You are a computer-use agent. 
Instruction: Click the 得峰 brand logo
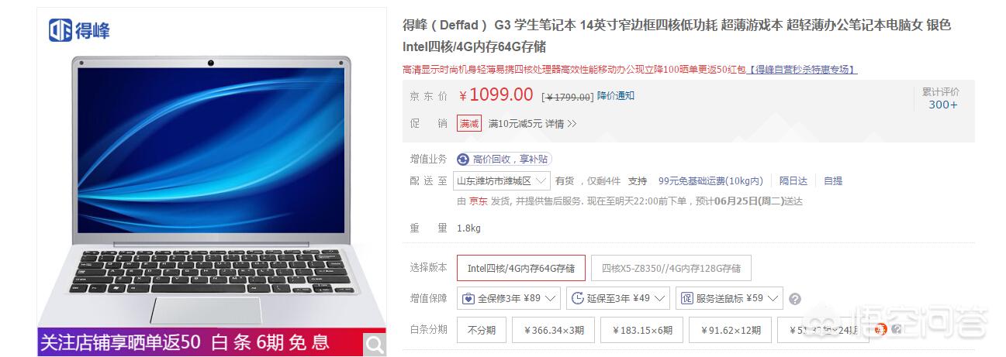pos(79,30)
